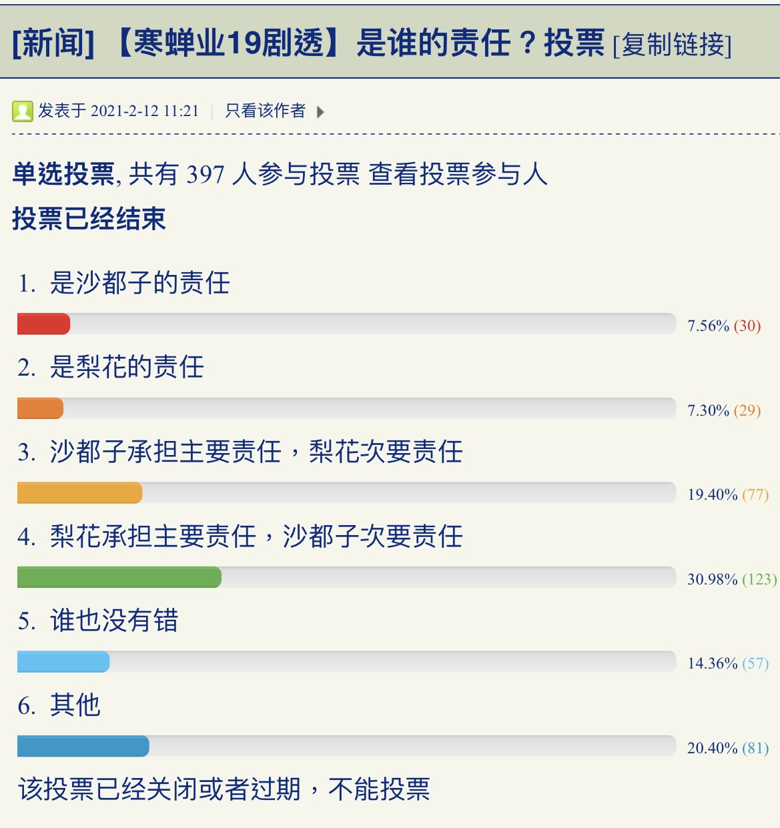
Task: Click the light blue 14.36% poll bar
Action: pyautogui.click(x=63, y=661)
